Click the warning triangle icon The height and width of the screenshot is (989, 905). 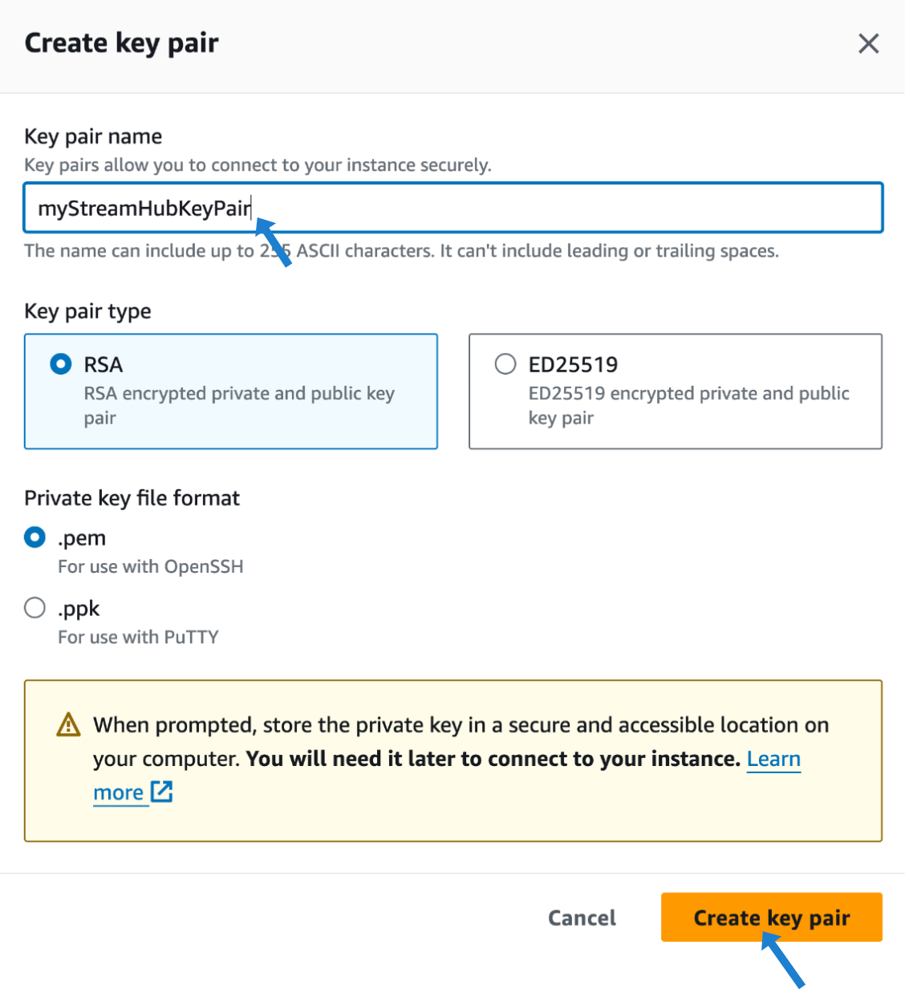tap(69, 724)
